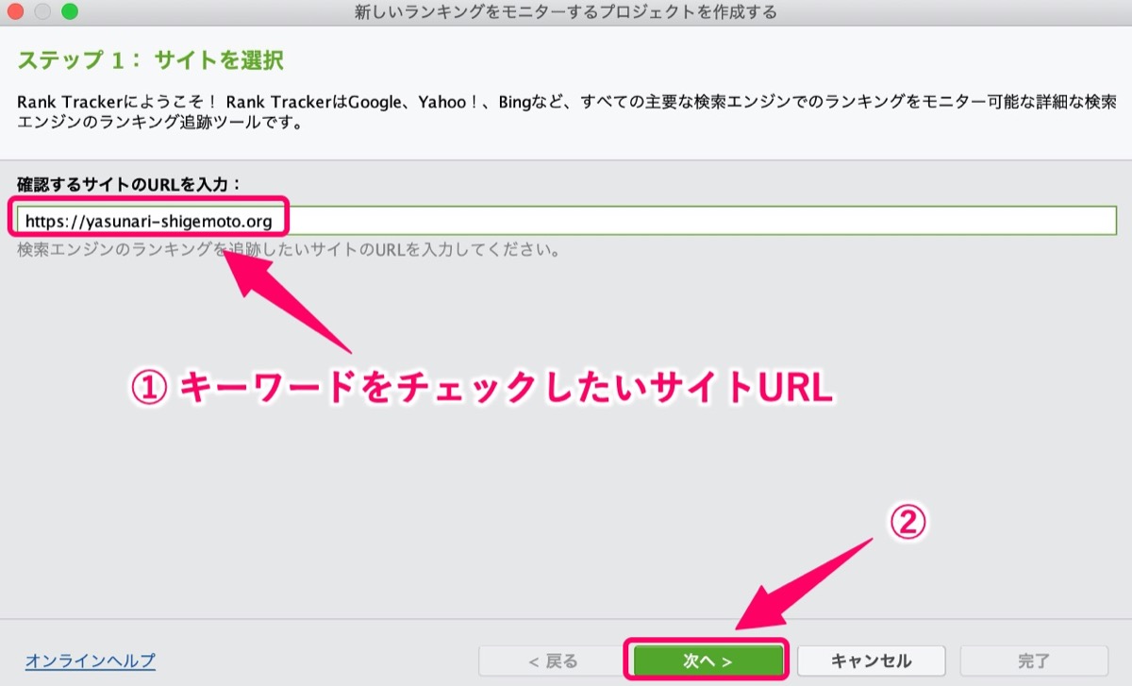Click the hint text below the URL field
Image resolution: width=1132 pixels, height=686 pixels.
click(290, 251)
